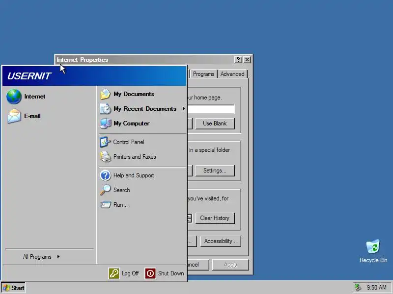The image size is (393, 294).
Task: Click the Help and Support question icon
Action: click(105, 175)
